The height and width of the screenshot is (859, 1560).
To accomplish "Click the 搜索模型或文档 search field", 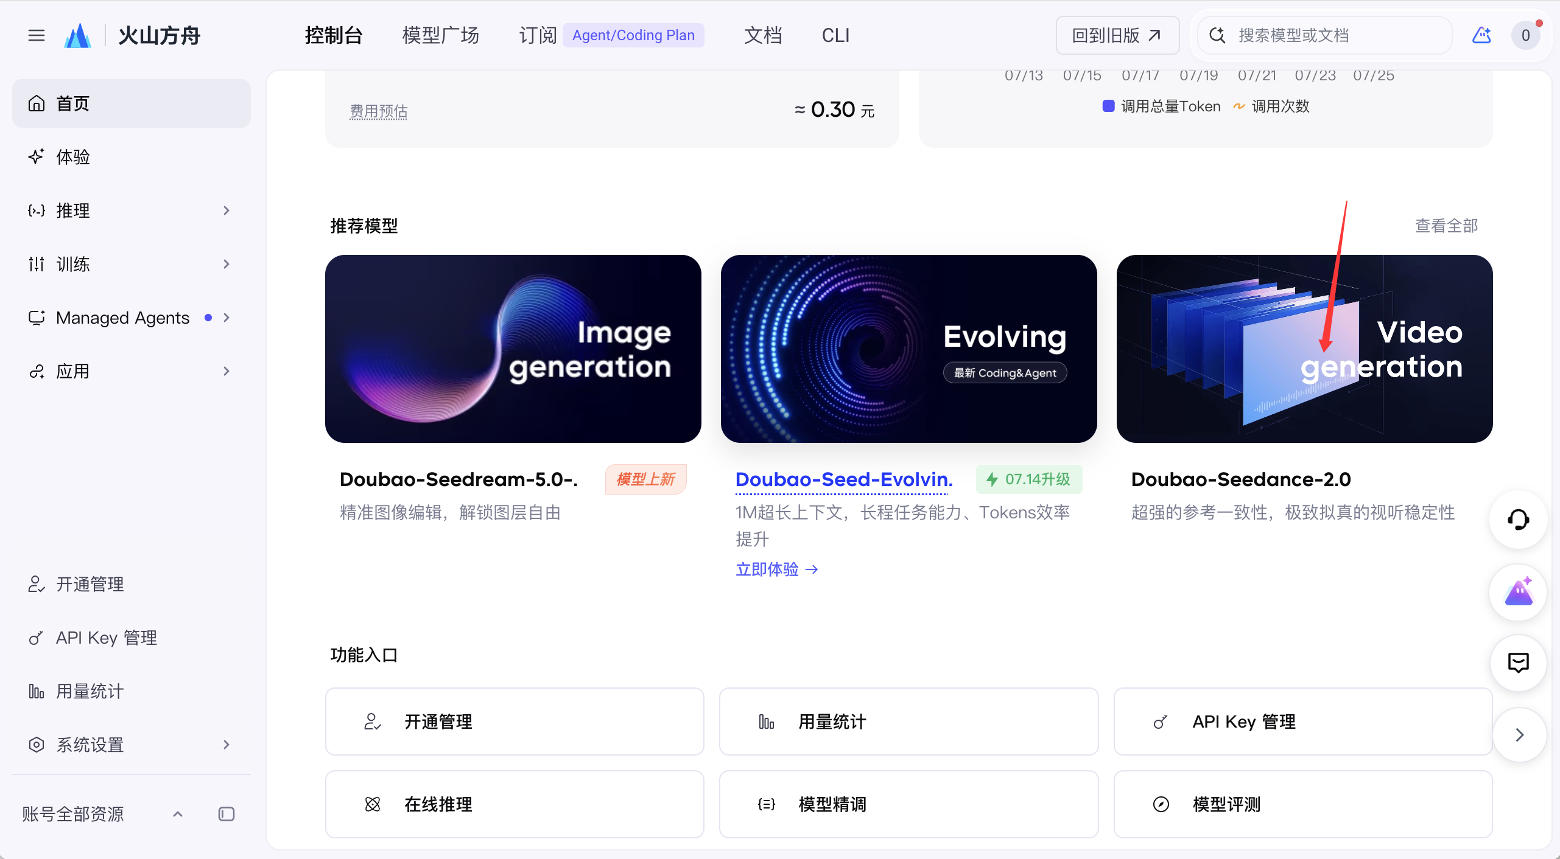I will coord(1325,35).
